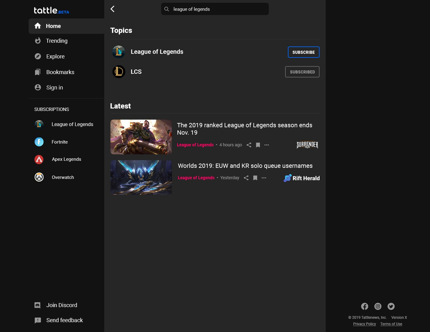Toggle the LCS Subscribed button
Screen dimensions: 430x332
point(302,72)
